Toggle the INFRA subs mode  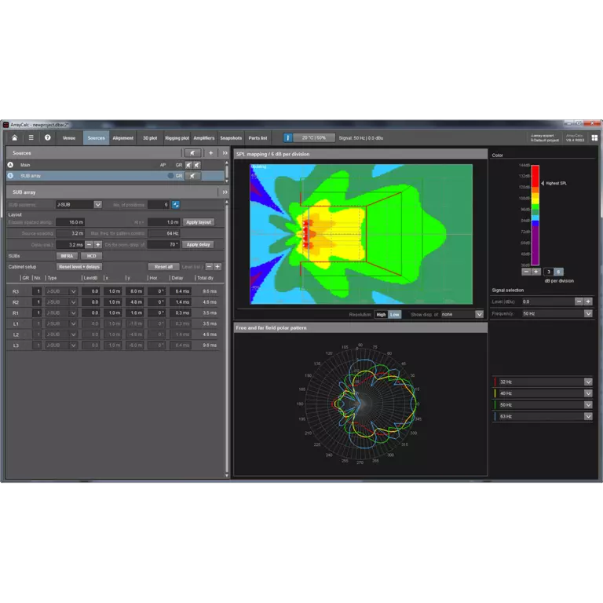tap(68, 256)
